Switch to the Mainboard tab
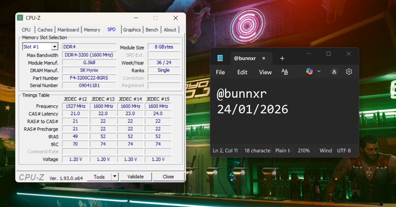Screen dimensions: 396x207 68,30
